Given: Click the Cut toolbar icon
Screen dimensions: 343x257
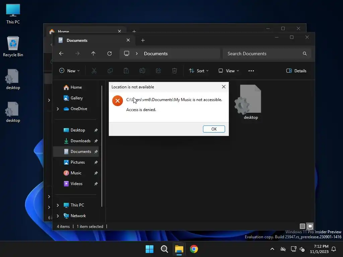Looking at the screenshot, I should click(x=94, y=71).
